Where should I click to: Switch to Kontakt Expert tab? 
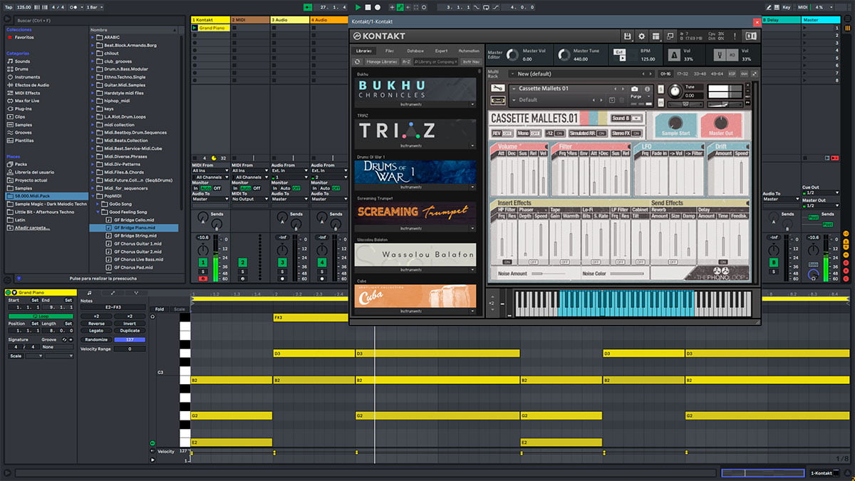pyautogui.click(x=442, y=51)
